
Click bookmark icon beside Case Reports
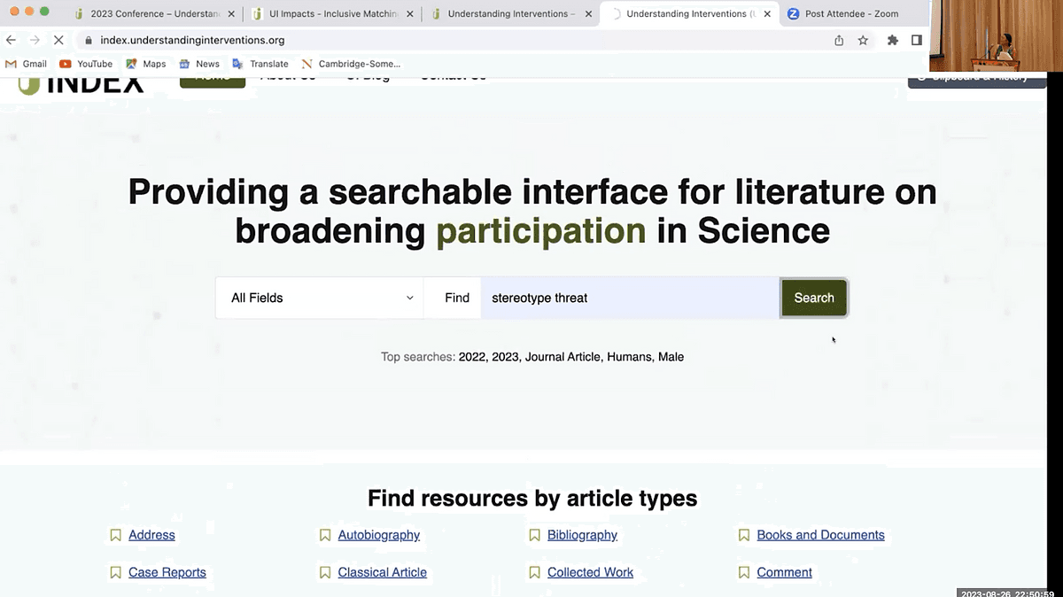click(x=115, y=572)
